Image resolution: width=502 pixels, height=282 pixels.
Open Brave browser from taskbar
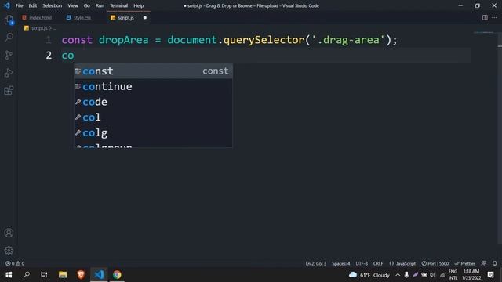(81, 275)
